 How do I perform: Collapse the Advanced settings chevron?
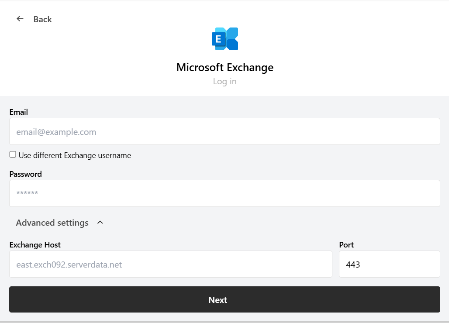point(100,223)
